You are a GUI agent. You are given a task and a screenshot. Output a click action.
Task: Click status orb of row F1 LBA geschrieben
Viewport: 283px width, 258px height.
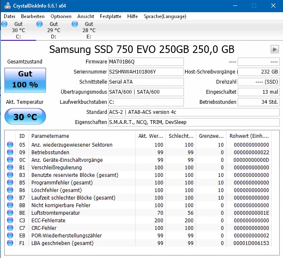(x=10, y=243)
